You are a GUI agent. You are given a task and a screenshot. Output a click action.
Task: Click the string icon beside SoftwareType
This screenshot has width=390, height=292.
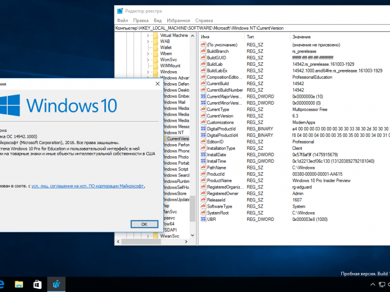(203, 206)
